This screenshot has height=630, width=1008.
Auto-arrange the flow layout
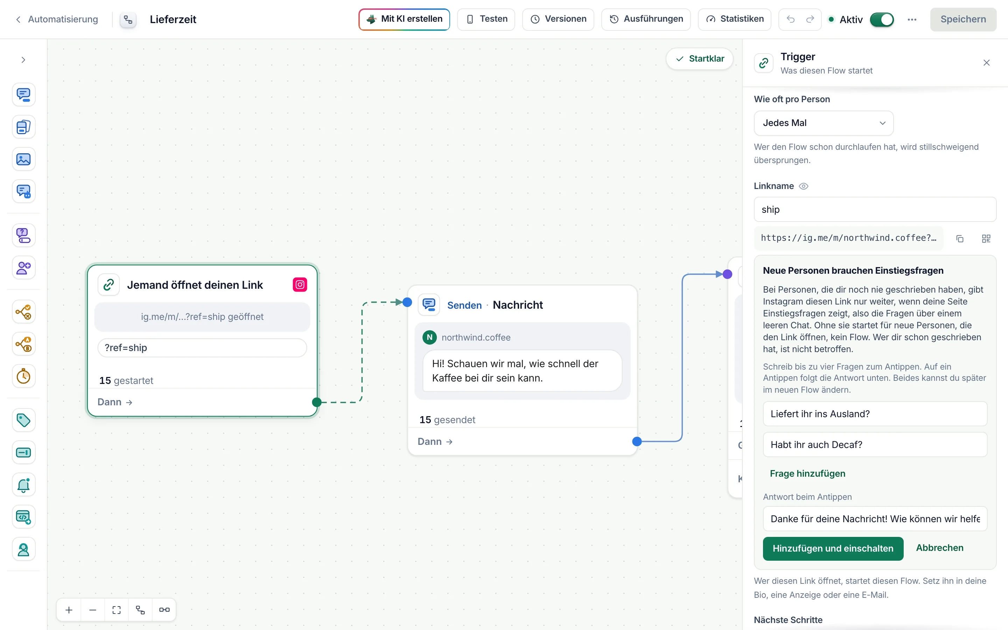click(140, 610)
